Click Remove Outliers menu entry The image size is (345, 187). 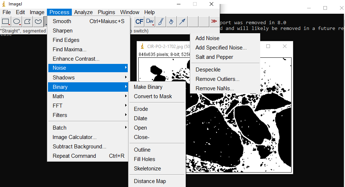tap(217, 79)
